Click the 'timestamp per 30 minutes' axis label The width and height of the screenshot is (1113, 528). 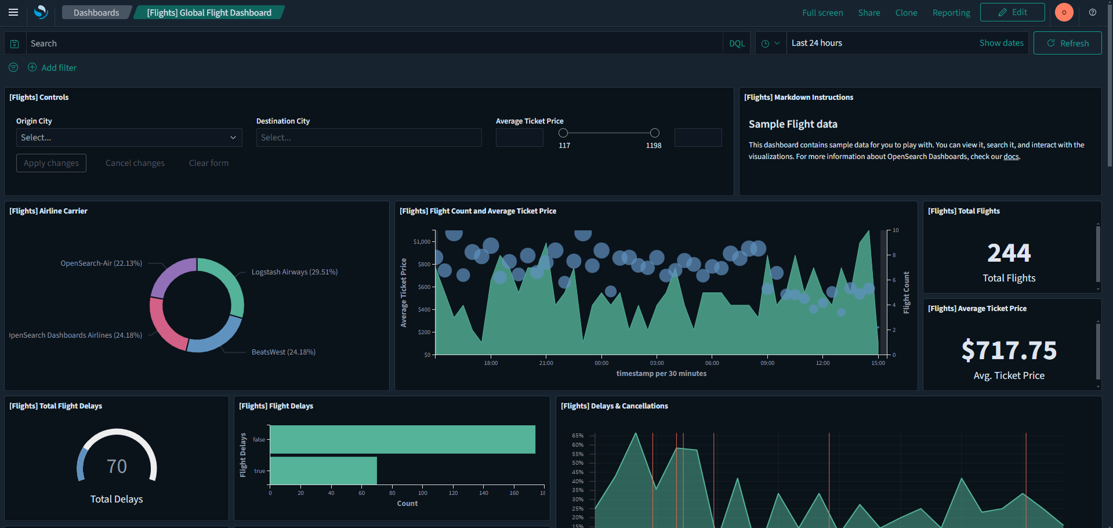tap(661, 374)
